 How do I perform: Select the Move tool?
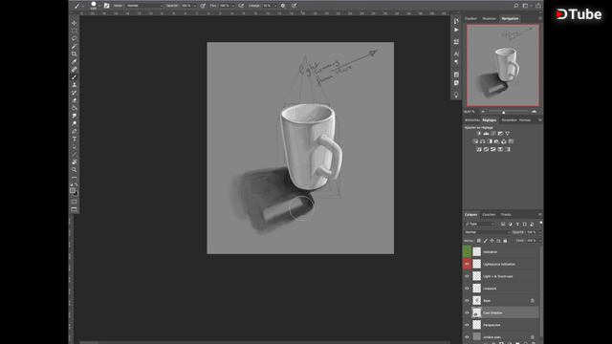75,23
